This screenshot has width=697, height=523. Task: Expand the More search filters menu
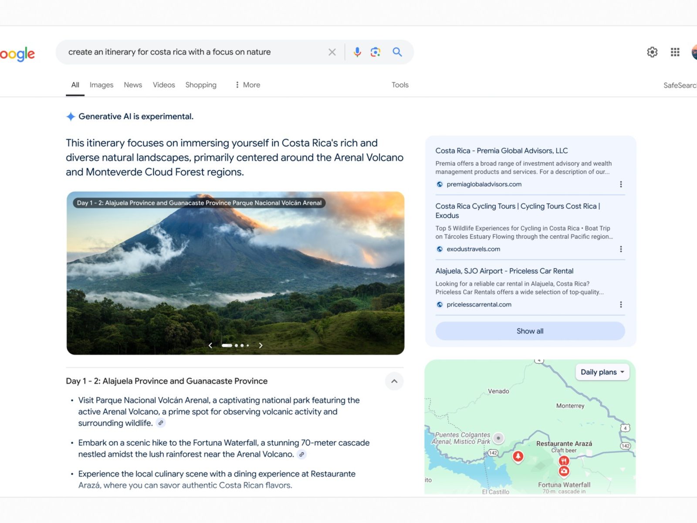[x=247, y=85]
